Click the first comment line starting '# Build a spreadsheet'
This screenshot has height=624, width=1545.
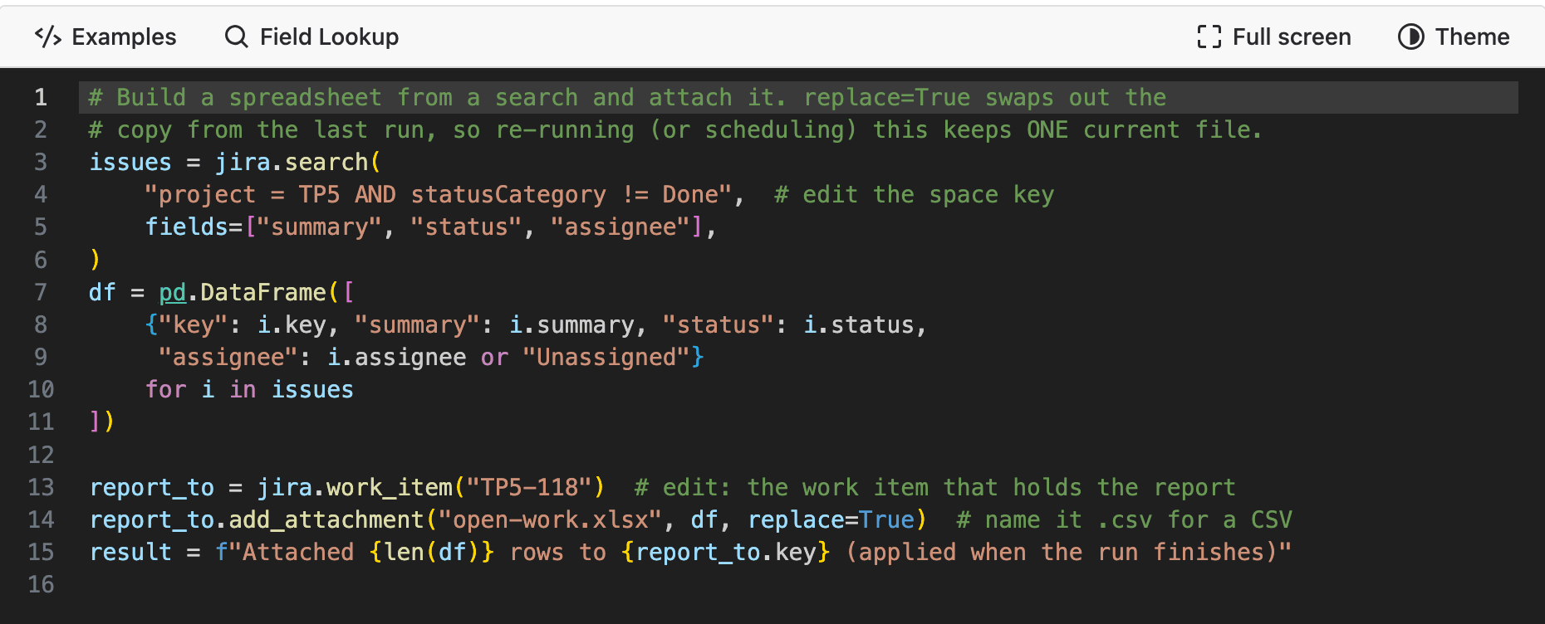[627, 98]
